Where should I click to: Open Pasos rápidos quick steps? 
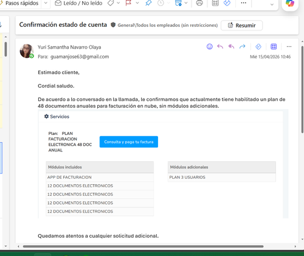click(20, 3)
